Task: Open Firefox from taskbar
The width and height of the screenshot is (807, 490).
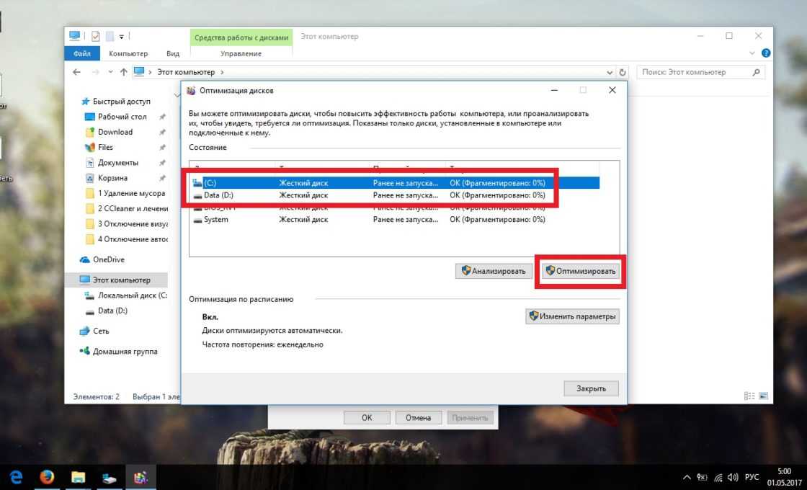Action: point(47,477)
